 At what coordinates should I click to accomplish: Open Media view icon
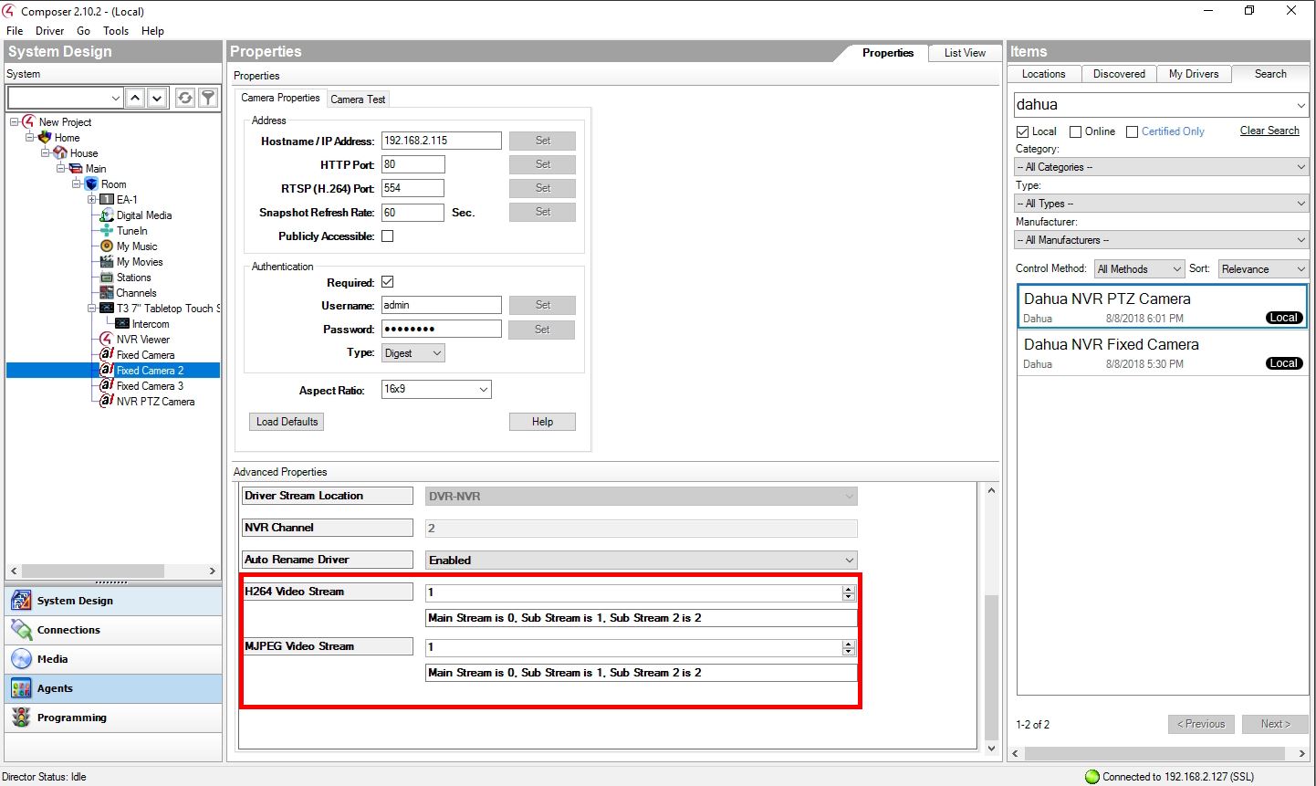coord(21,659)
